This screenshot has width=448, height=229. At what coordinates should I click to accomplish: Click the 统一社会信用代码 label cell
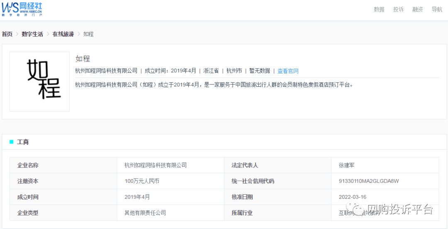point(278,181)
